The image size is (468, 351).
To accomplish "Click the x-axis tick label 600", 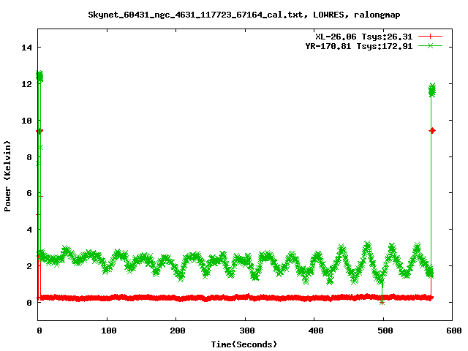I will pyautogui.click(x=454, y=331).
